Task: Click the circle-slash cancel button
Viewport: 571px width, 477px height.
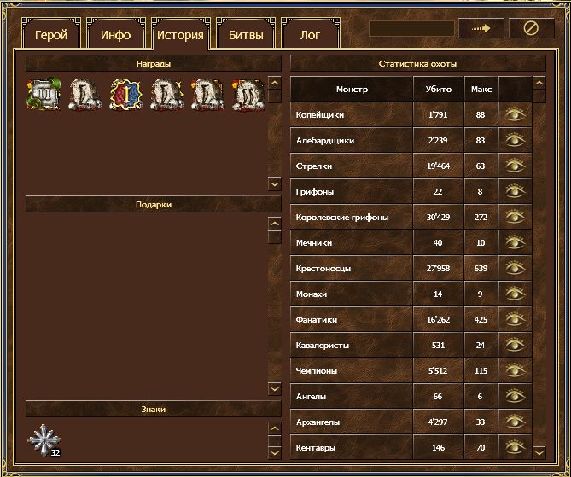Action: pos(531,28)
